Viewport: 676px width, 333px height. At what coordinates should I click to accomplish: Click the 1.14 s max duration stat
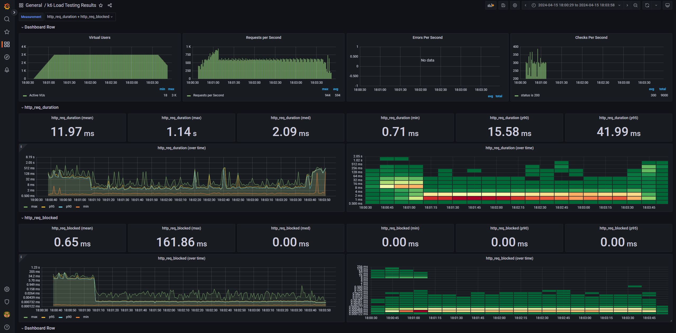coord(181,132)
